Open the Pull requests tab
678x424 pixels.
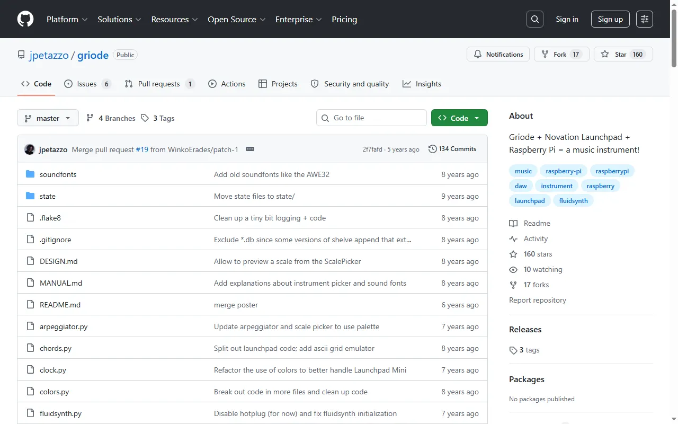[x=159, y=84]
